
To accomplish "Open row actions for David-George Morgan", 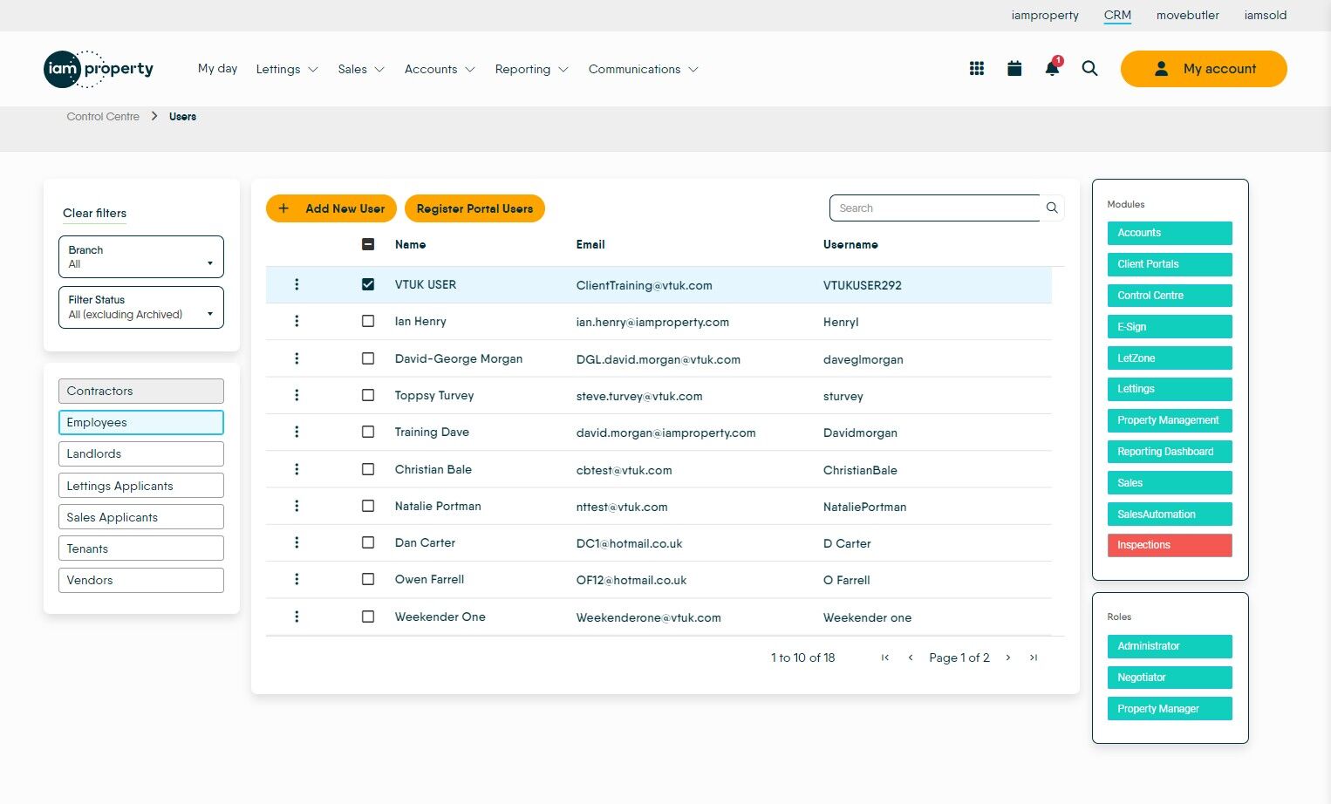I will point(297,358).
